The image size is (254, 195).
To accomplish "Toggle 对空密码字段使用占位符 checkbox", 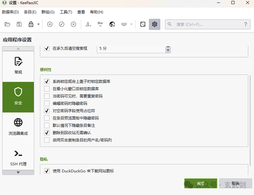I will pos(47,111).
